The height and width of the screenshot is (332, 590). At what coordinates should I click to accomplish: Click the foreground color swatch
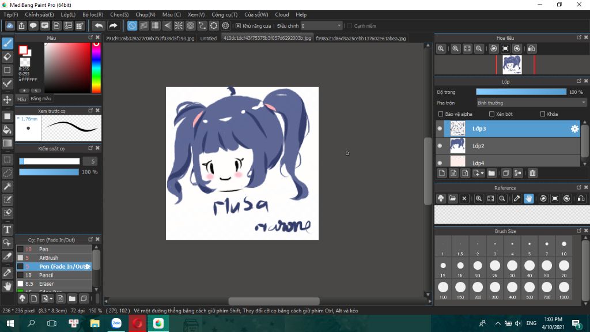23,50
